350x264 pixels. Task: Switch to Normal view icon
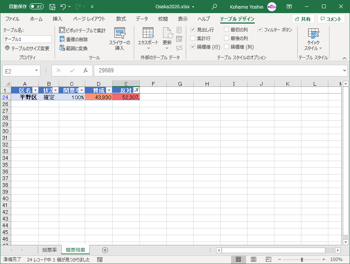click(x=239, y=259)
